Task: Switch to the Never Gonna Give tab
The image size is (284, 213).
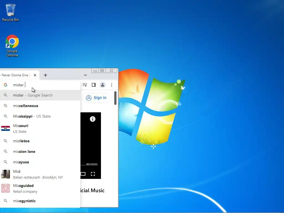Action: [16, 75]
